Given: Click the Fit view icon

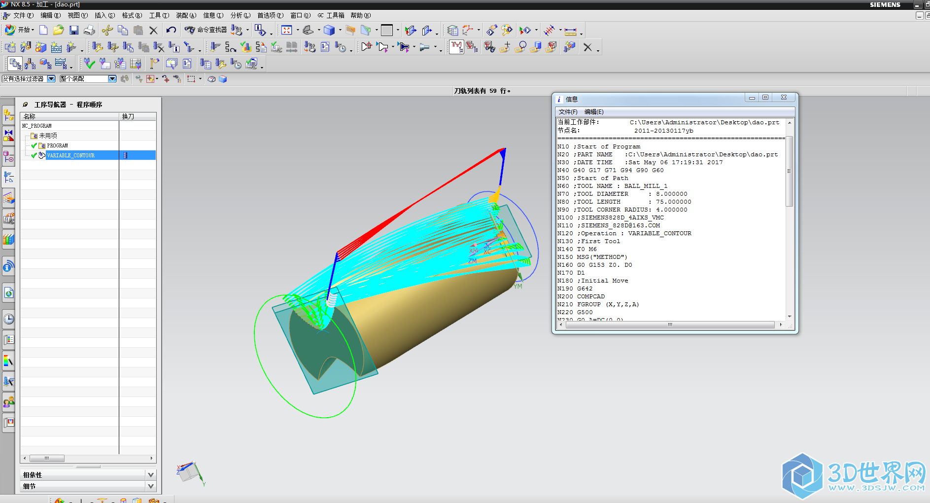Looking at the screenshot, I should coord(287,30).
